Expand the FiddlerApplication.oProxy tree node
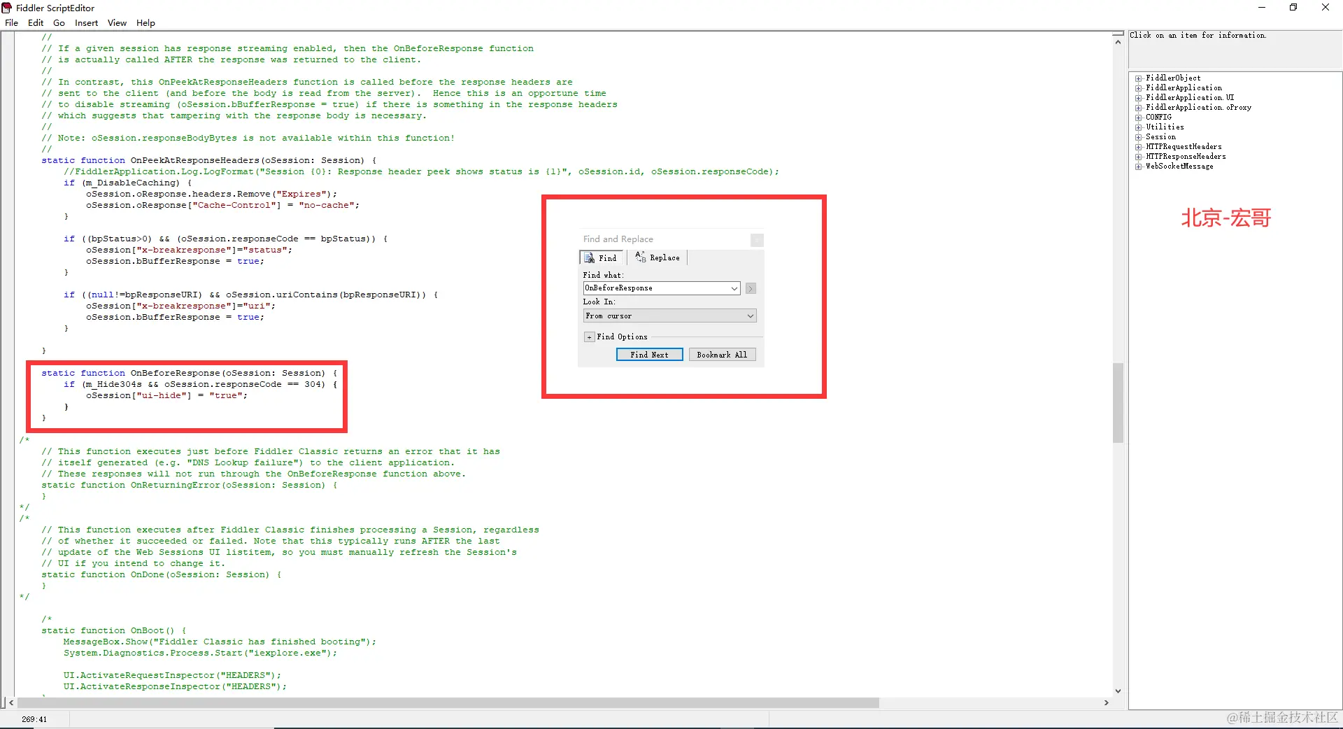 1139,108
